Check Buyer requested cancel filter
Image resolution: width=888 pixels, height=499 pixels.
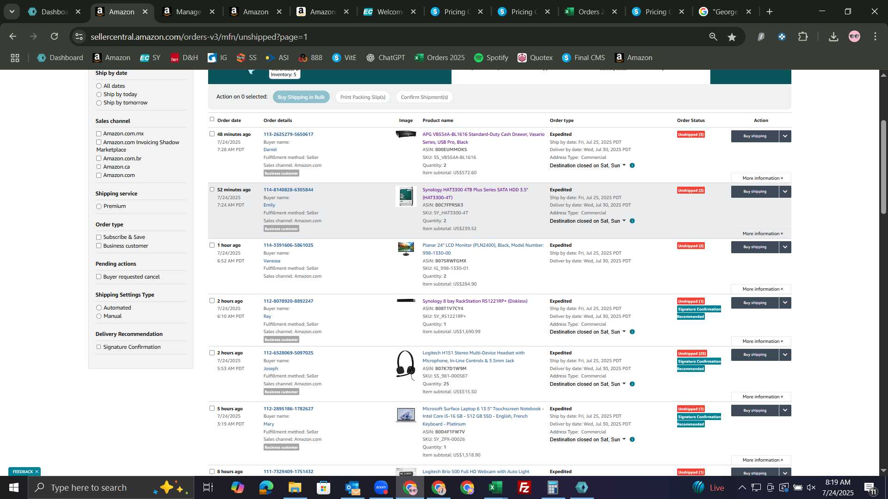[x=99, y=277]
